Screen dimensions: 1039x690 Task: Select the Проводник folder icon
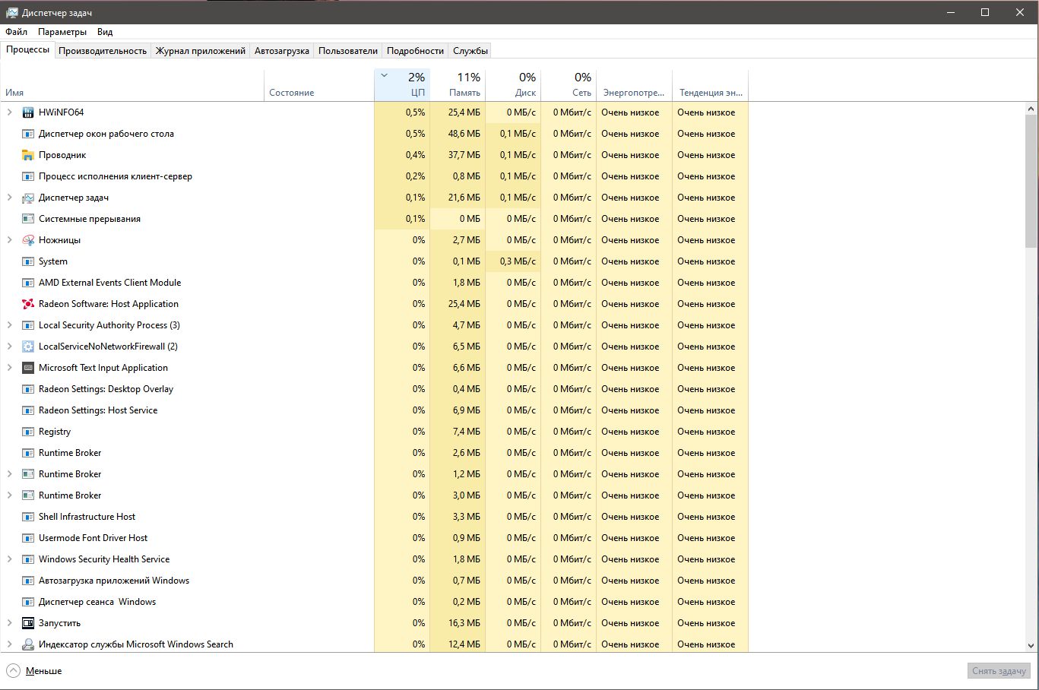click(28, 155)
